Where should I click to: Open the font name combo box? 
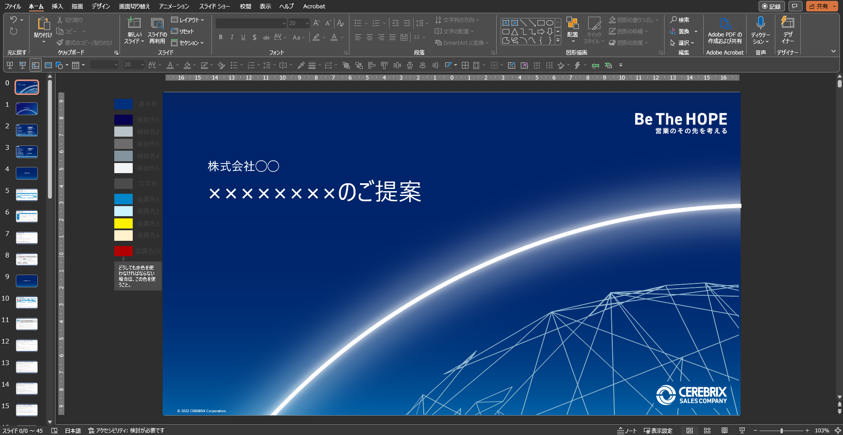251,23
